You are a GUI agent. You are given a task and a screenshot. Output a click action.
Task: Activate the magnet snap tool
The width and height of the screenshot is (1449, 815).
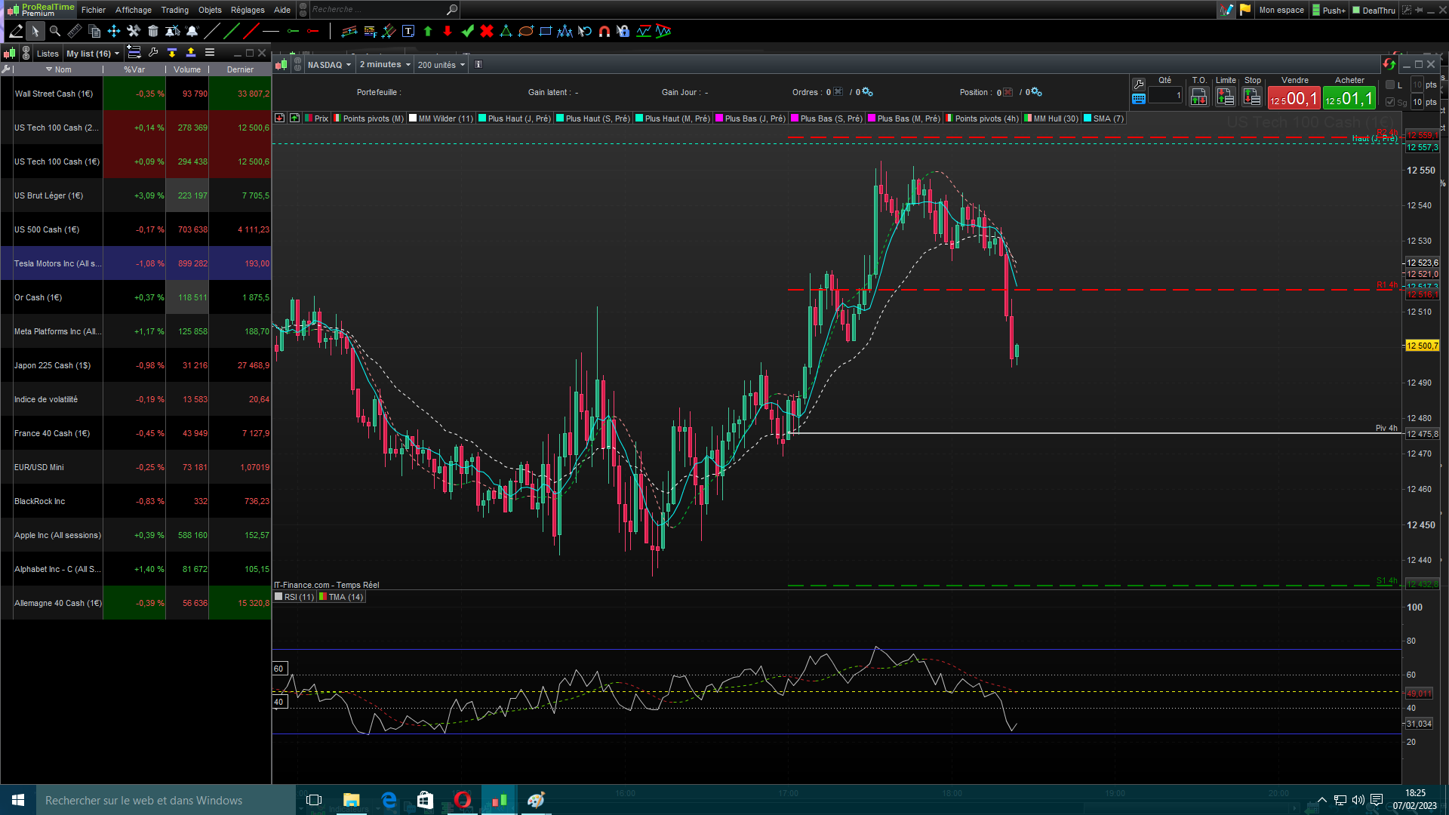click(604, 31)
